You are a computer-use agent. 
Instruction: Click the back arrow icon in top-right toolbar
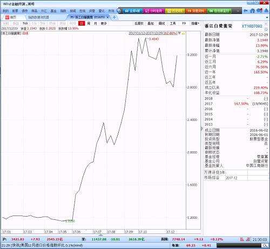(246, 11)
